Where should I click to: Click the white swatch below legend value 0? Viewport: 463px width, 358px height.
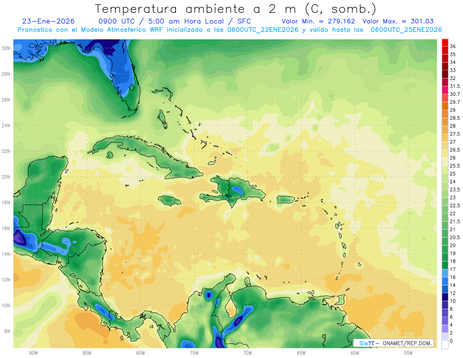[x=445, y=345]
